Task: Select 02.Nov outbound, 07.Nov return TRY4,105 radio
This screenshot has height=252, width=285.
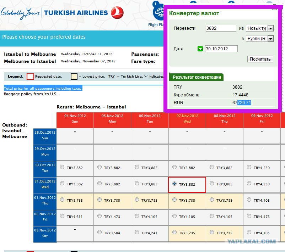Action: (x=174, y=216)
